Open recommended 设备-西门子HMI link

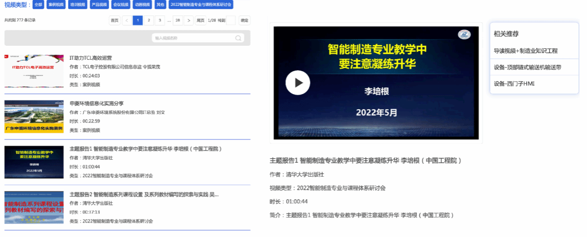pyautogui.click(x=514, y=84)
